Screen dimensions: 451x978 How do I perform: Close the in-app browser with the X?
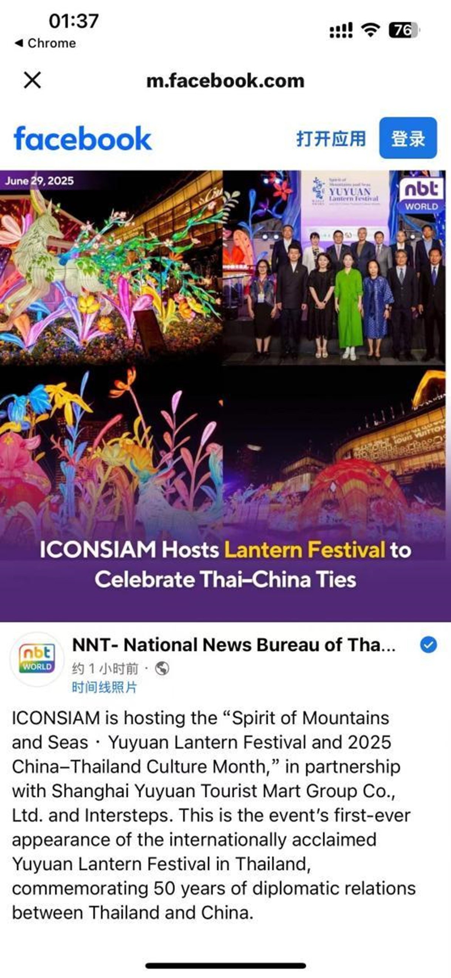click(32, 80)
